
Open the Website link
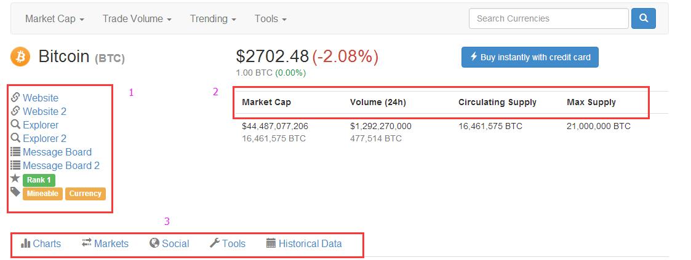click(41, 98)
